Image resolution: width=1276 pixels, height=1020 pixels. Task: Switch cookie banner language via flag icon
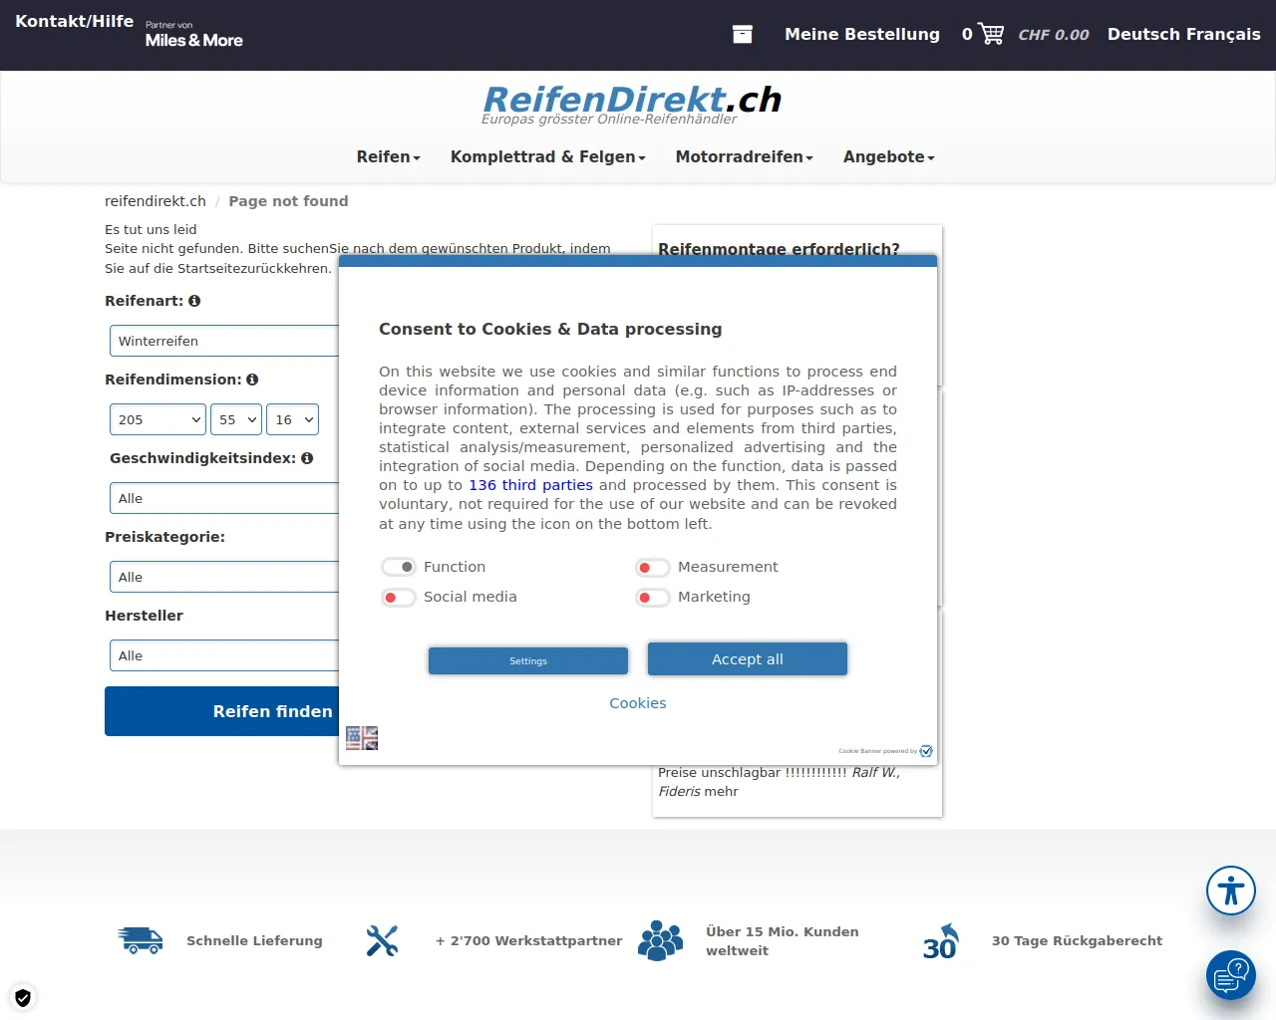362,738
